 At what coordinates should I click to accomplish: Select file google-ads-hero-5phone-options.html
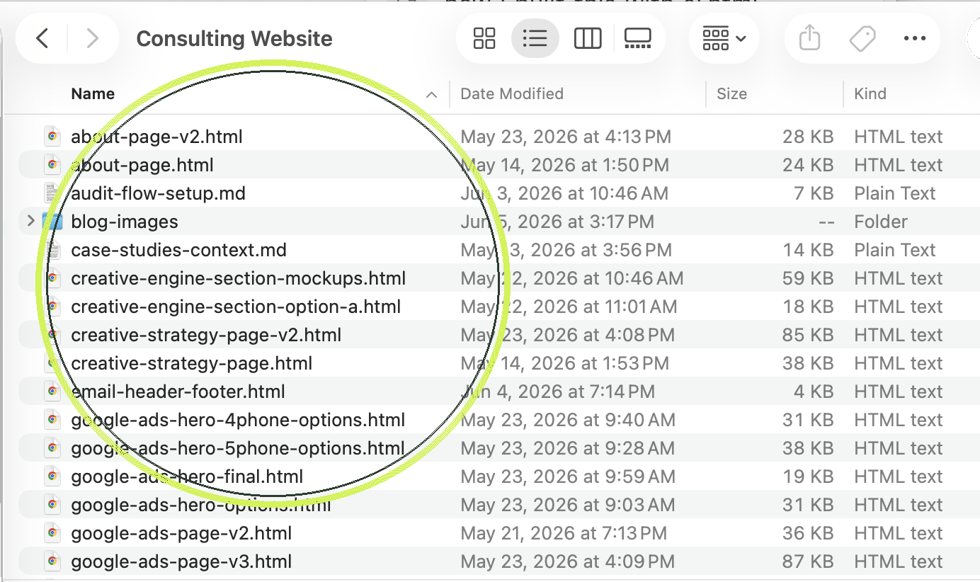238,448
